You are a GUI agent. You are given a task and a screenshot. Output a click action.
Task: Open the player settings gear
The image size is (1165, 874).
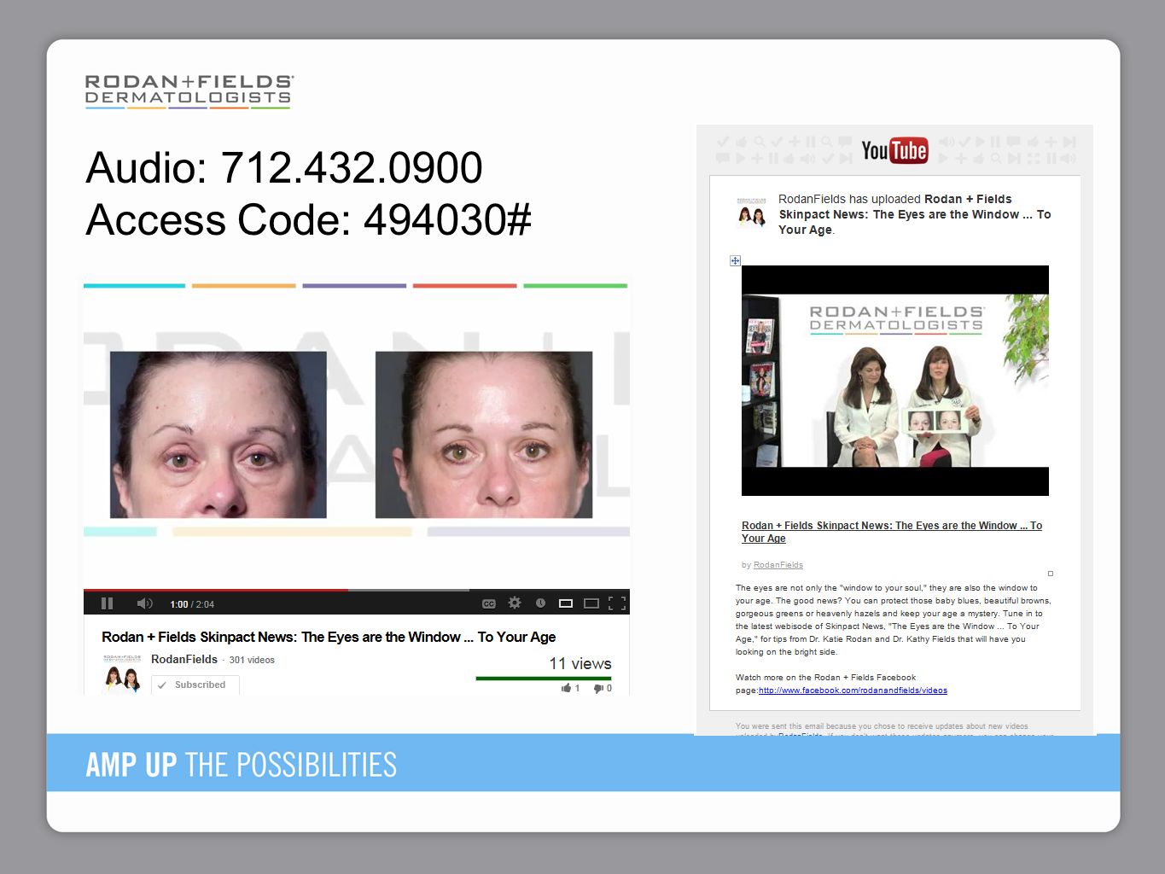pyautogui.click(x=515, y=603)
